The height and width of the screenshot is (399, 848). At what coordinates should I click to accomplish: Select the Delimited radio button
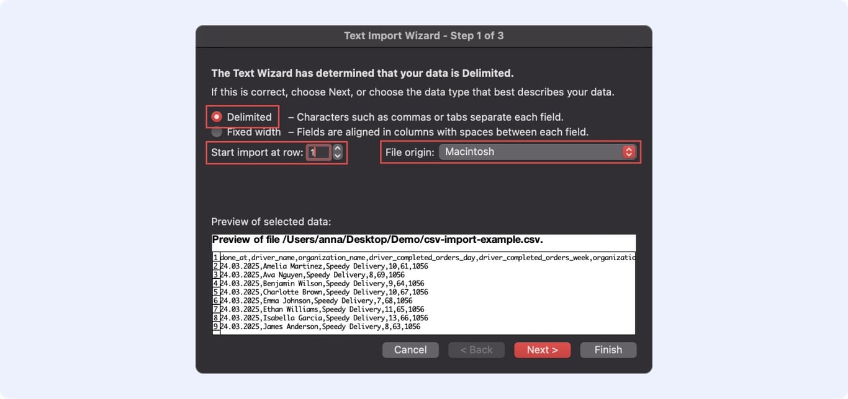click(x=217, y=116)
